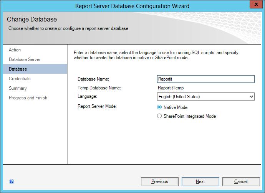
Task: Click the Database Name label
Action: point(93,79)
